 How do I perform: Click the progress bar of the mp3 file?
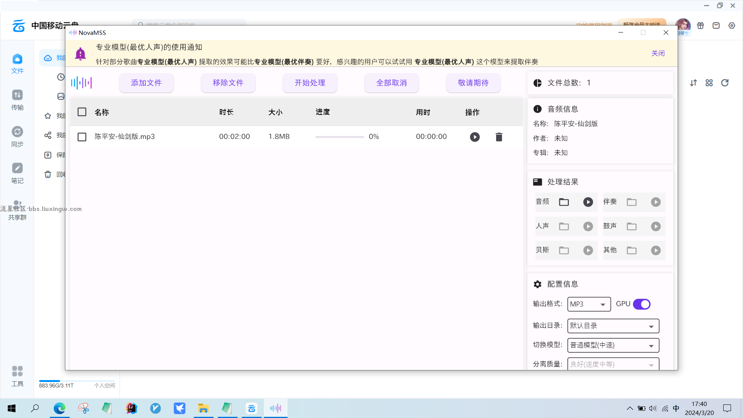(x=339, y=137)
